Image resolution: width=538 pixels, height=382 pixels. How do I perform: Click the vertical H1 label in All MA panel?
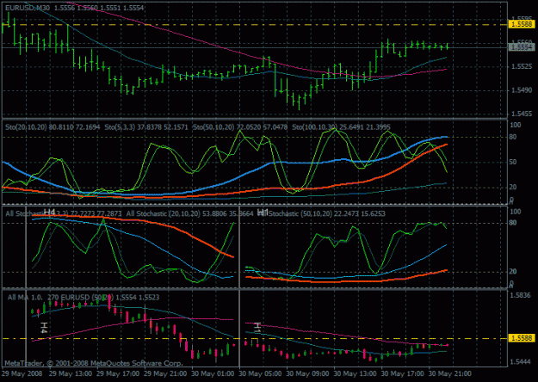click(x=257, y=327)
